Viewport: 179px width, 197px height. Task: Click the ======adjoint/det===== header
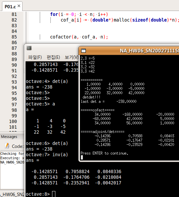102,132
